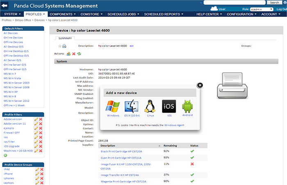Screen dimensions: 287x185
Task: Pick the Linux penguin icon
Action: coord(150,106)
